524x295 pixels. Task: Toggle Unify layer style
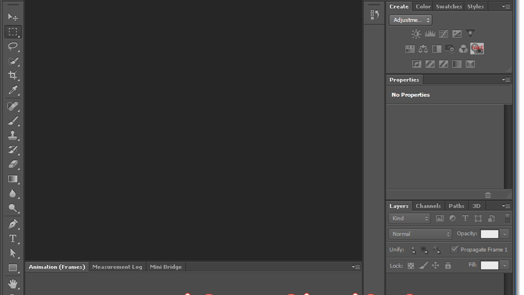click(436, 250)
